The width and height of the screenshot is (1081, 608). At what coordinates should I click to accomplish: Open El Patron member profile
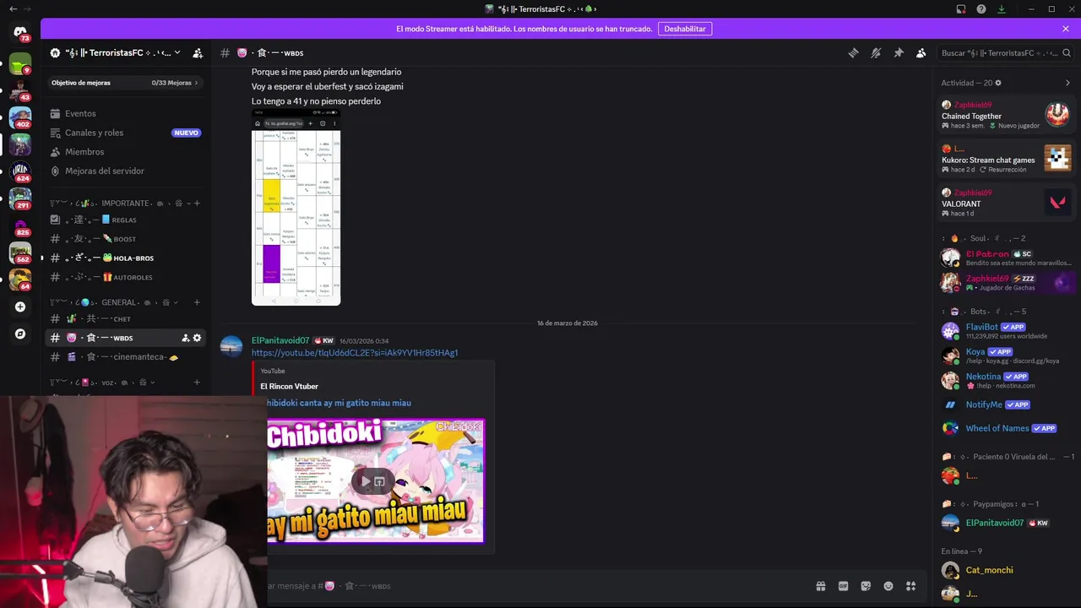tap(1006, 258)
